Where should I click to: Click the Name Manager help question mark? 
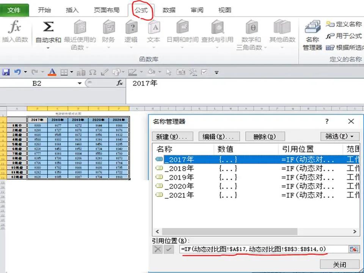coord(327,121)
